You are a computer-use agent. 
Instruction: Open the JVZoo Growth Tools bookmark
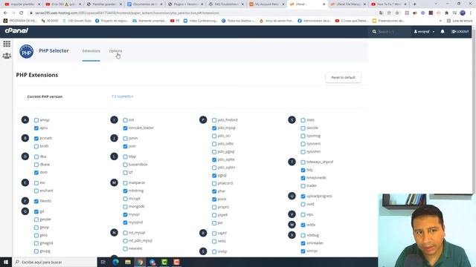point(77,21)
